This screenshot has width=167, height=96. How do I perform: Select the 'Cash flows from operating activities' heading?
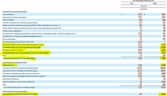15,12
